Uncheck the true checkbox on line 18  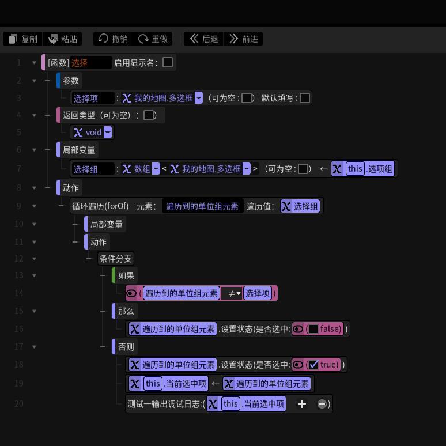[x=313, y=365]
